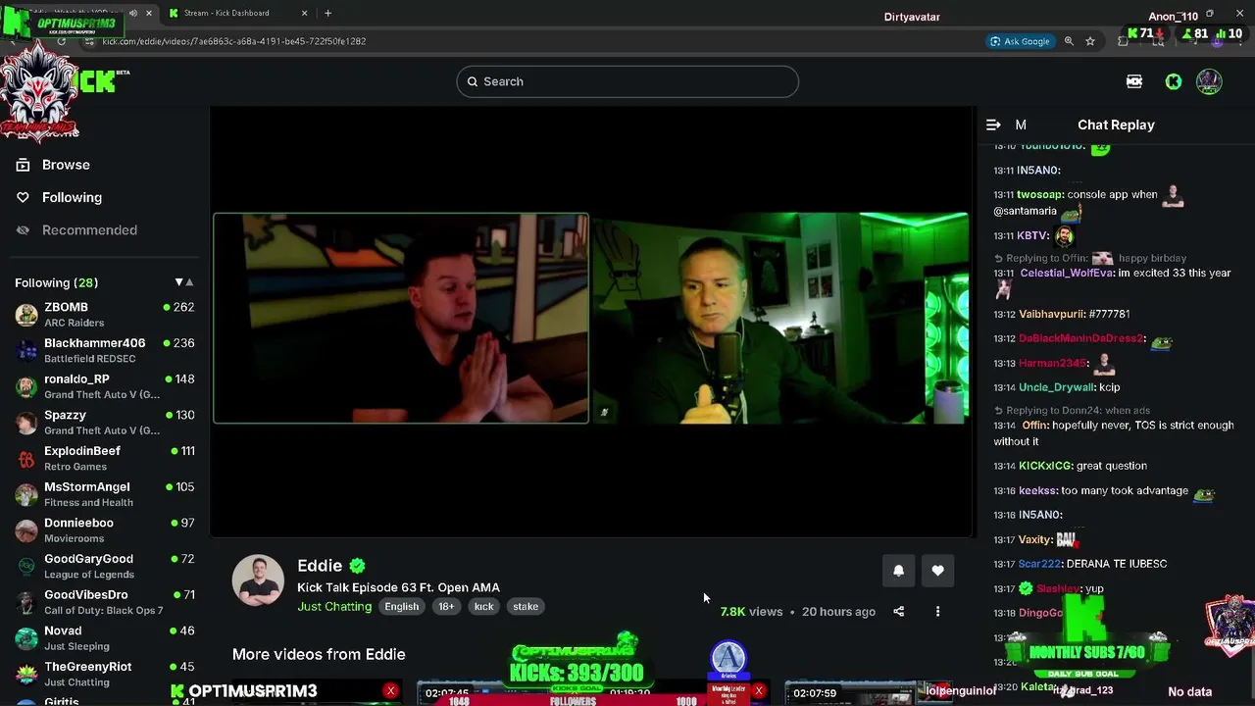The height and width of the screenshot is (706, 1255).
Task: Click the 7.8K views count
Action: point(751,612)
